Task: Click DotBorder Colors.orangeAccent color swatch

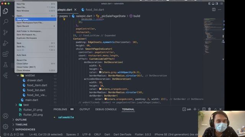Action: [x=106, y=99]
